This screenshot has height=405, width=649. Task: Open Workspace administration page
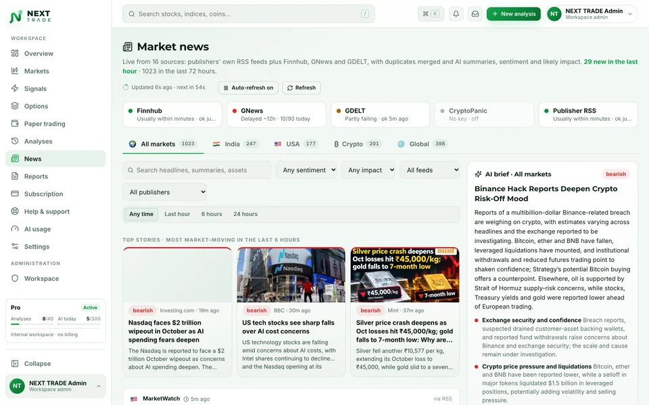coord(55,279)
